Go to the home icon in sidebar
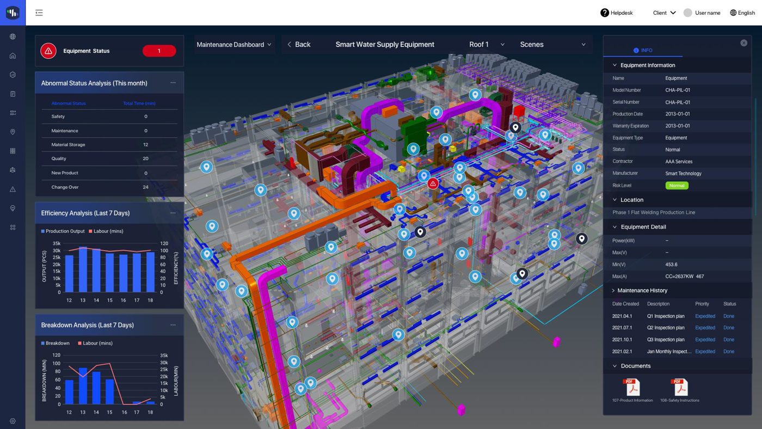762x429 pixels. [13, 56]
